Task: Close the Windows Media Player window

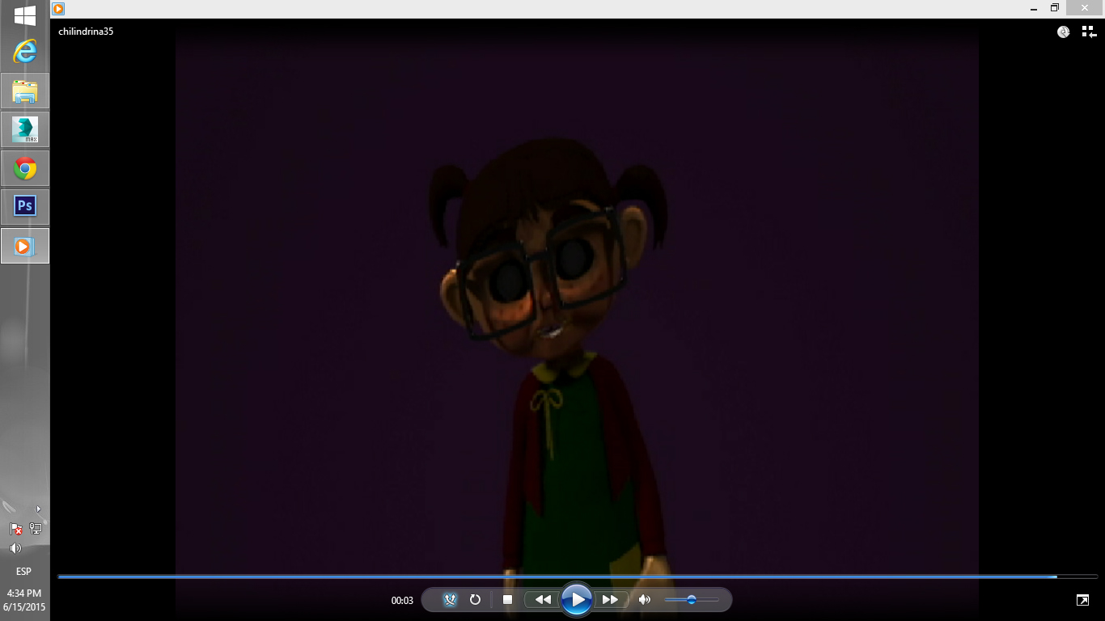Action: pos(1085,7)
